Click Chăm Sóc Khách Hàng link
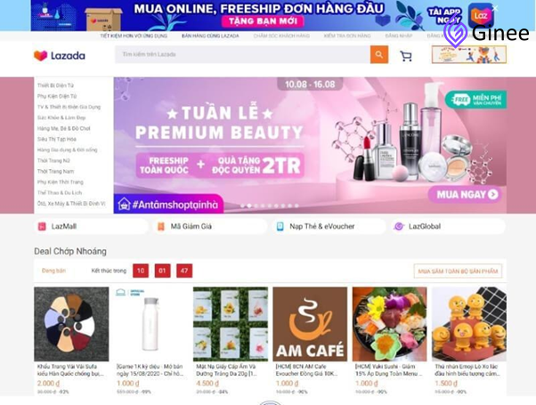This screenshot has width=536, height=405. pos(281,36)
